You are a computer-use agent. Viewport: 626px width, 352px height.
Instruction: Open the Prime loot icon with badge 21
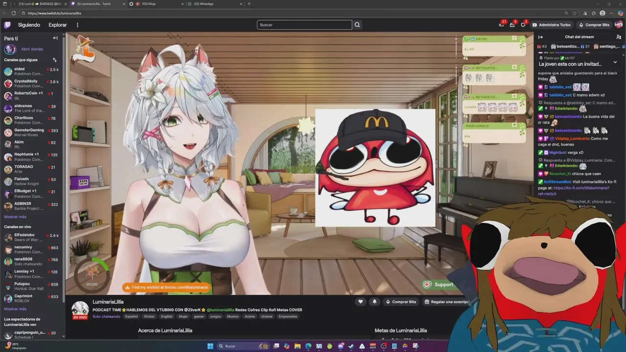click(502, 24)
